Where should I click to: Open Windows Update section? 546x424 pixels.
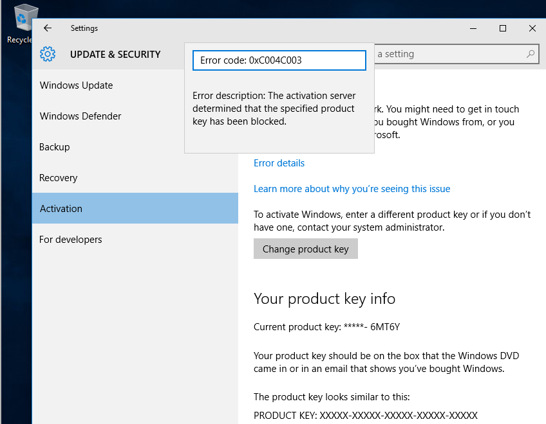(x=76, y=85)
